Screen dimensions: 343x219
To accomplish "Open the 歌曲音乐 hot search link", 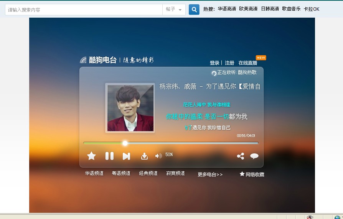I will (291, 9).
